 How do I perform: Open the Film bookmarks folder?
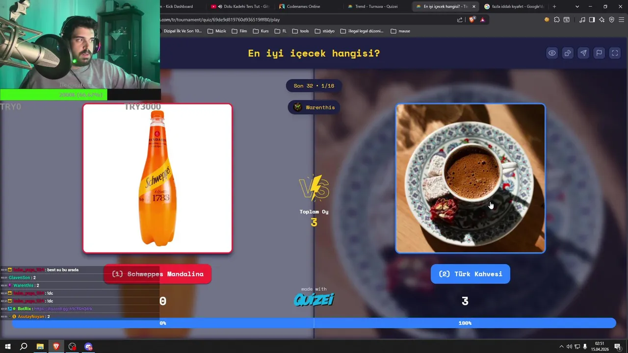(x=239, y=31)
